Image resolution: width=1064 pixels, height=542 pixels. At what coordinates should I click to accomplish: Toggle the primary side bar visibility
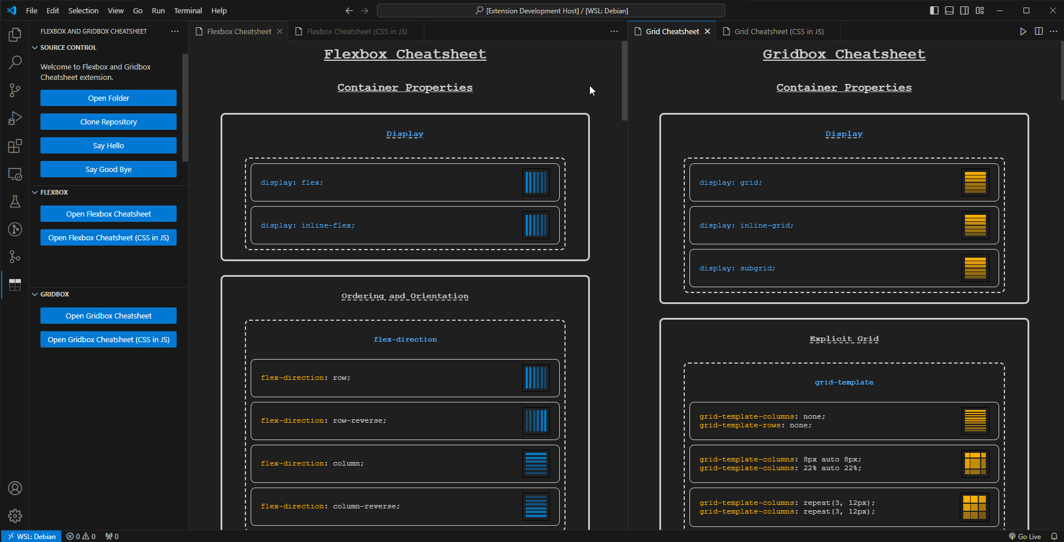(x=934, y=10)
